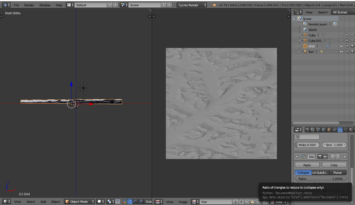Open the Constraints chain-link properties tab
The width and height of the screenshot is (355, 205).
click(334, 130)
